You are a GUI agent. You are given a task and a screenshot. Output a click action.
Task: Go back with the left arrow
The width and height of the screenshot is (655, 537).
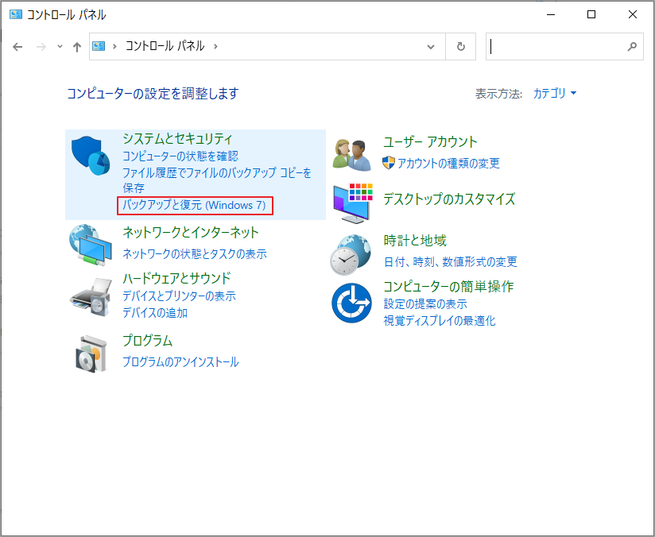click(x=17, y=47)
